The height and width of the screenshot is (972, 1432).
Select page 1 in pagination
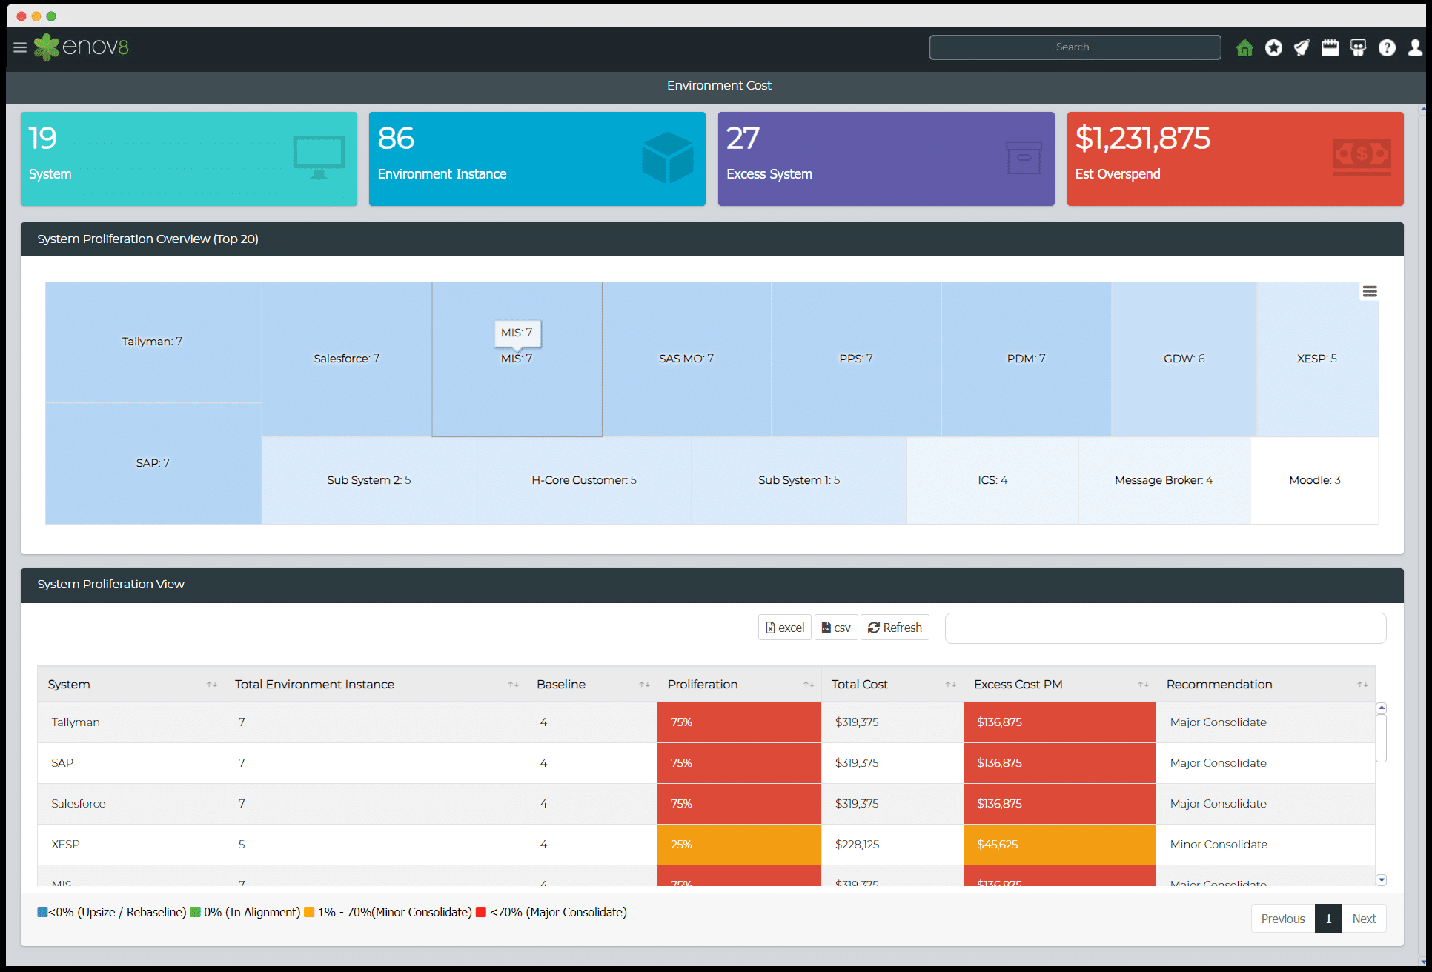[x=1328, y=919]
